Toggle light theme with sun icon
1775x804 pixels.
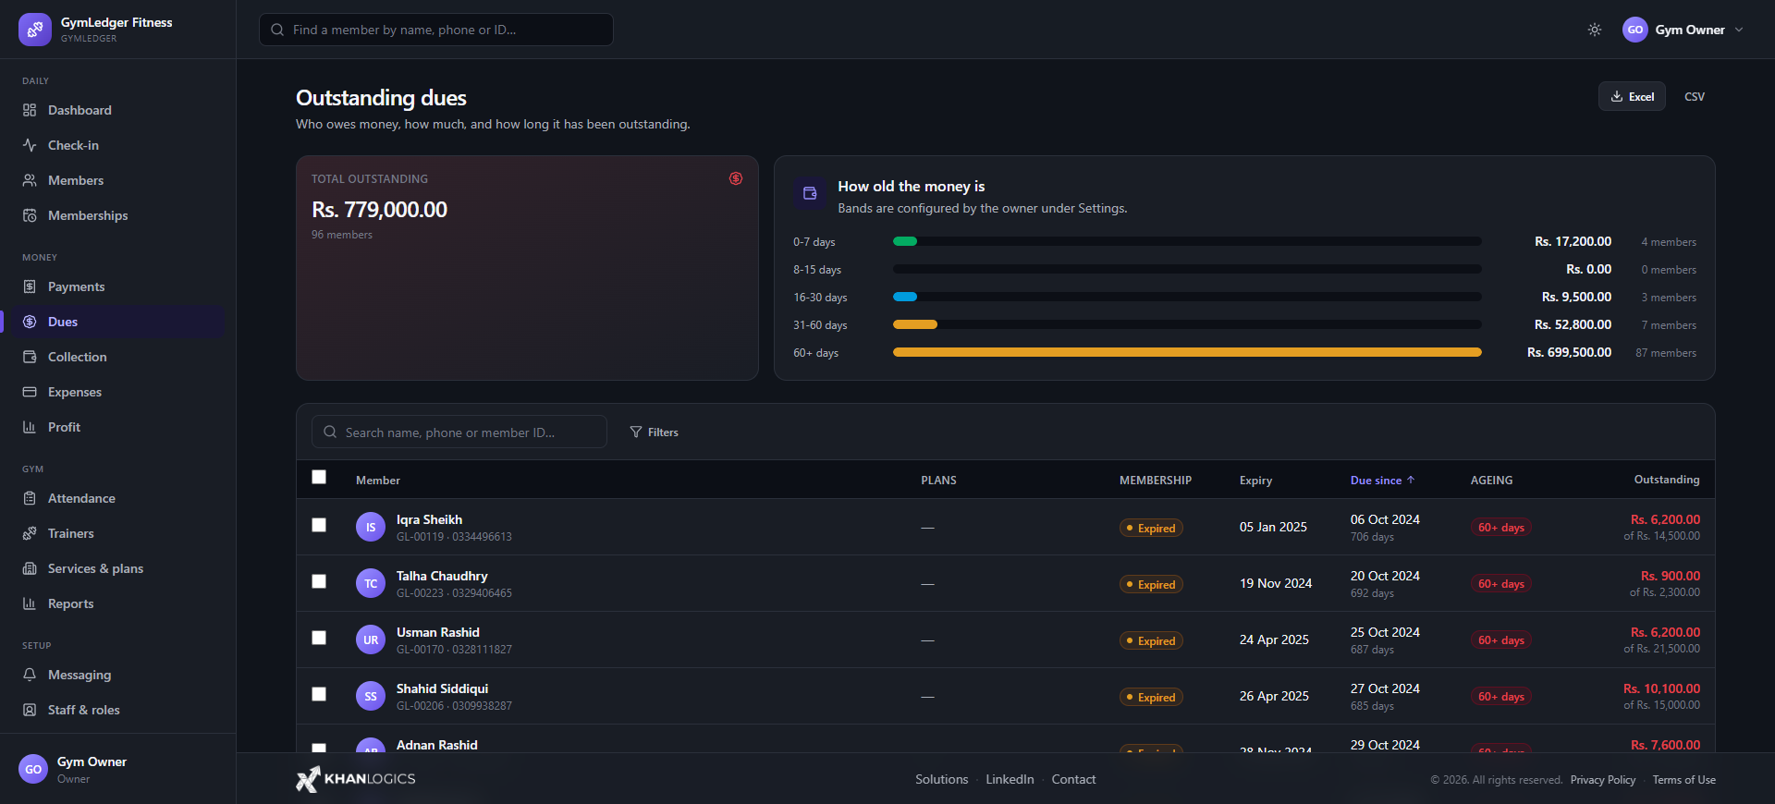tap(1595, 30)
